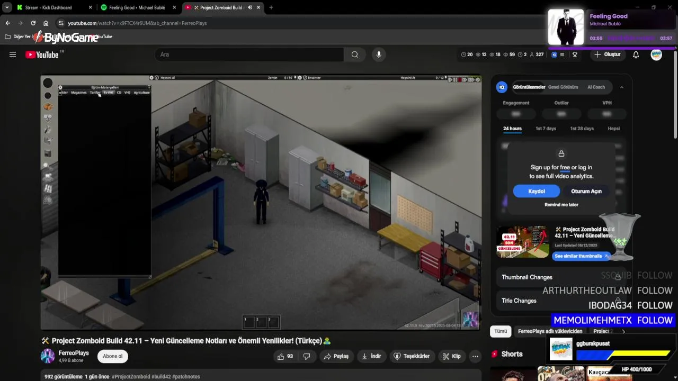The height and width of the screenshot is (381, 678).
Task: Open the ggburakpusat overlay avatar
Action: point(561,349)
